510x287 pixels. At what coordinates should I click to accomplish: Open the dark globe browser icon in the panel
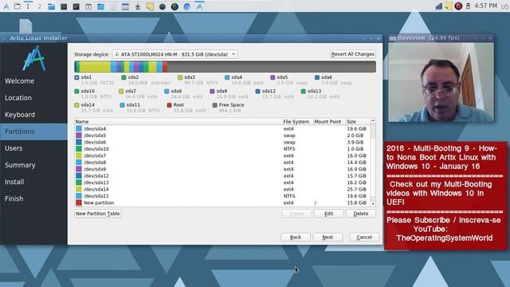tap(175, 6)
